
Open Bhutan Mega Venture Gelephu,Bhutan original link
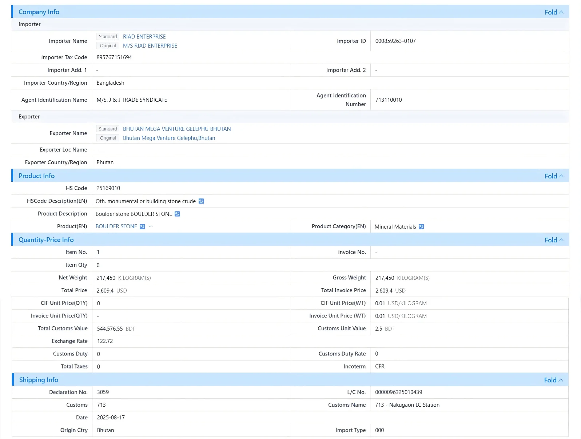pos(169,138)
